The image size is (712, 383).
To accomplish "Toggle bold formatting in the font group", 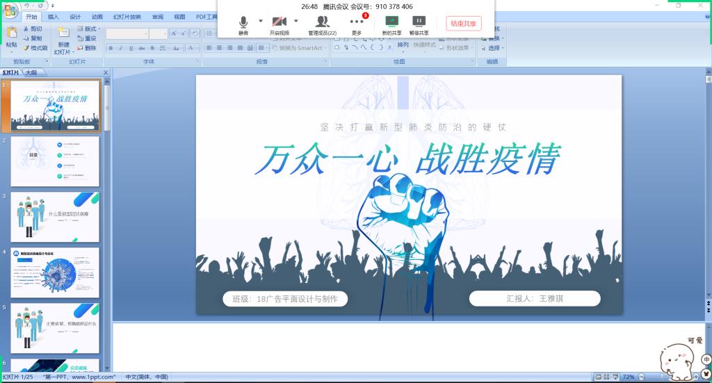I will pos(111,48).
